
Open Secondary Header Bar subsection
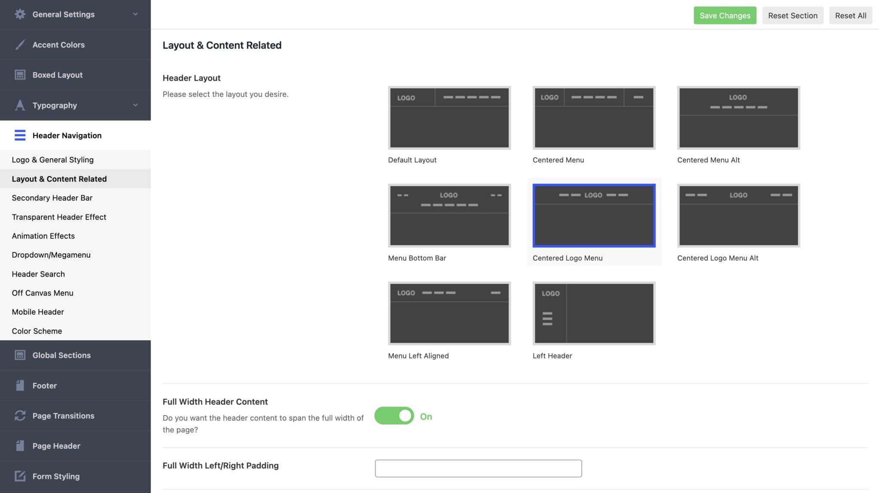pos(75,198)
